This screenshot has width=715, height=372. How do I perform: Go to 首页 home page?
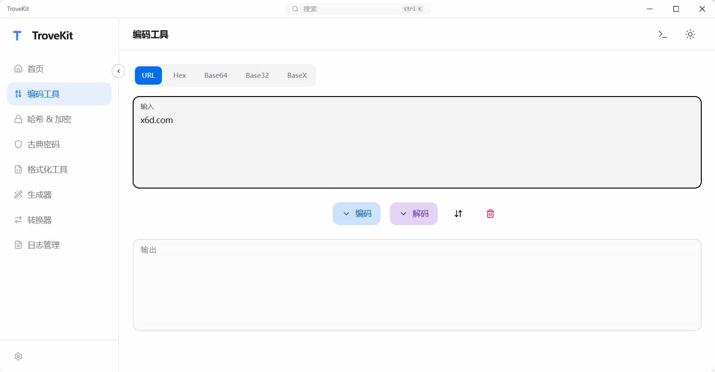(36, 69)
